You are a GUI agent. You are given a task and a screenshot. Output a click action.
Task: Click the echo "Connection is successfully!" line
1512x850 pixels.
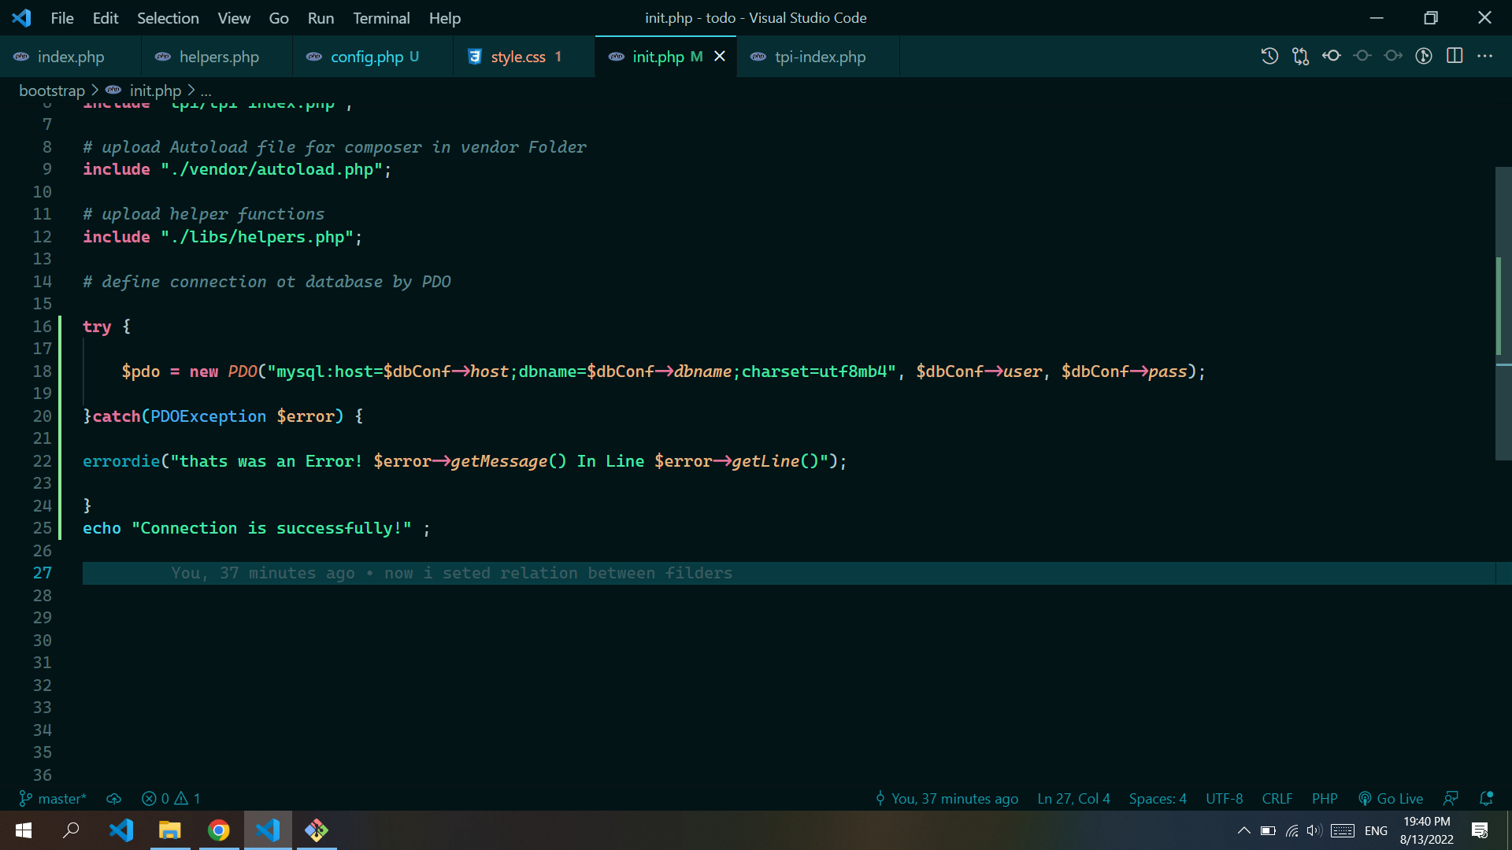[x=257, y=528]
